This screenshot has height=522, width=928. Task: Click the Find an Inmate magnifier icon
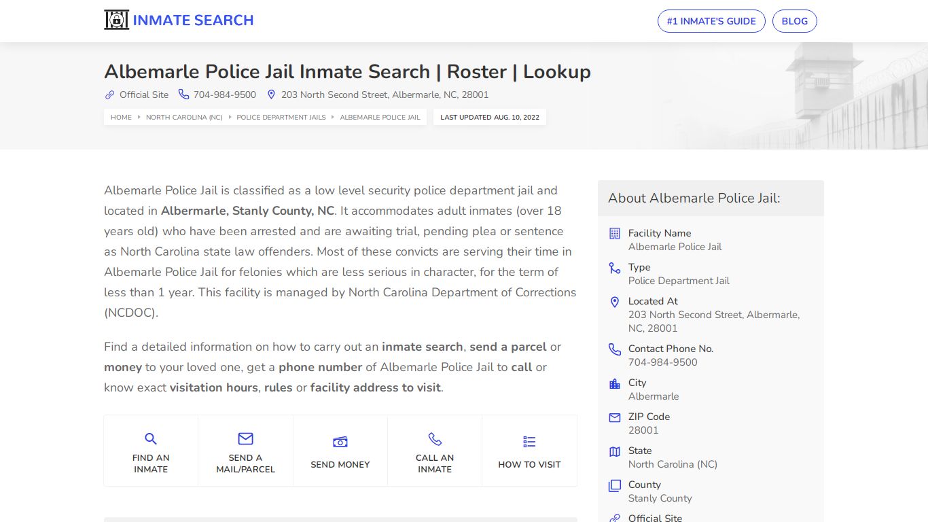[x=151, y=438]
